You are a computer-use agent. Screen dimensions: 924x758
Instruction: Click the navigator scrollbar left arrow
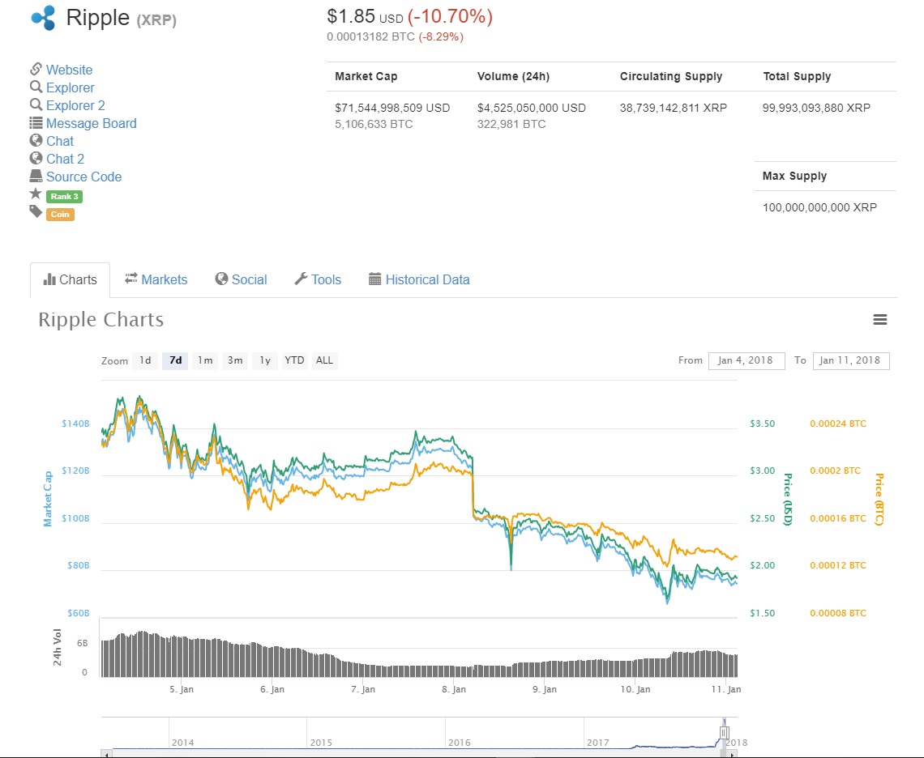tap(107, 754)
